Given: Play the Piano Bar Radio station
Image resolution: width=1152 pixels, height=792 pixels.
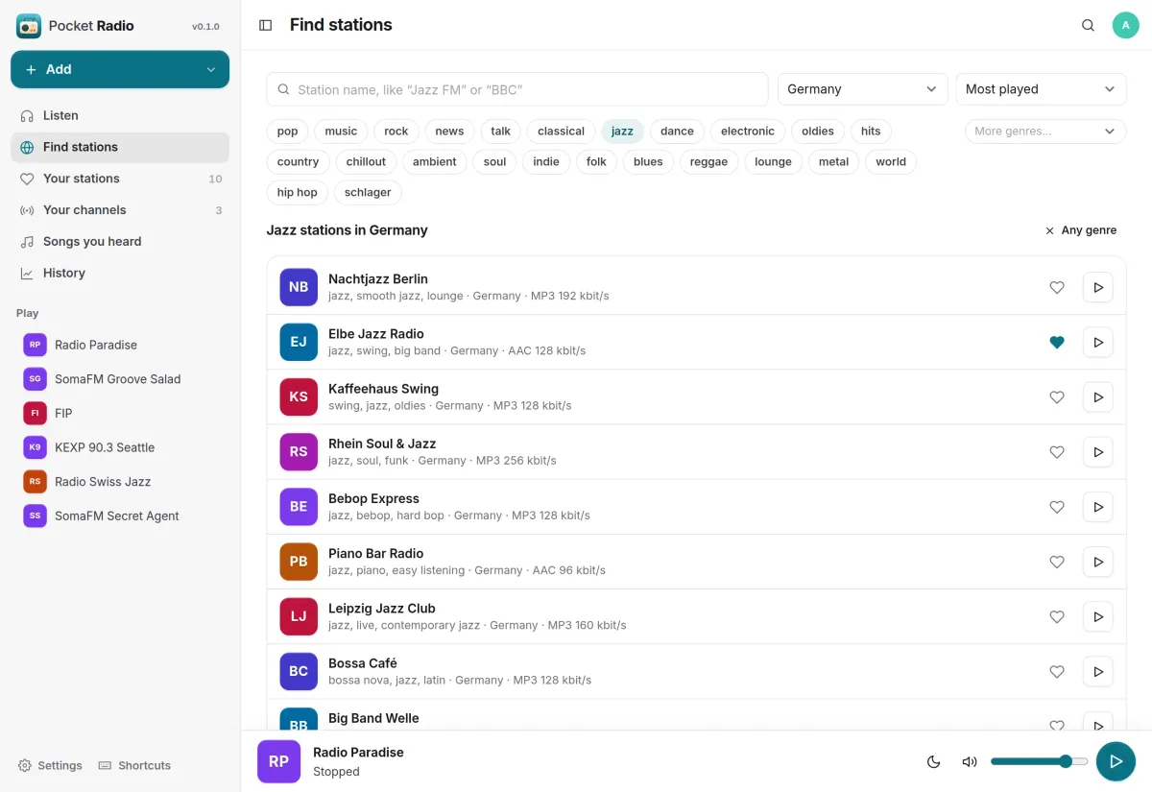Looking at the screenshot, I should click(x=1098, y=561).
